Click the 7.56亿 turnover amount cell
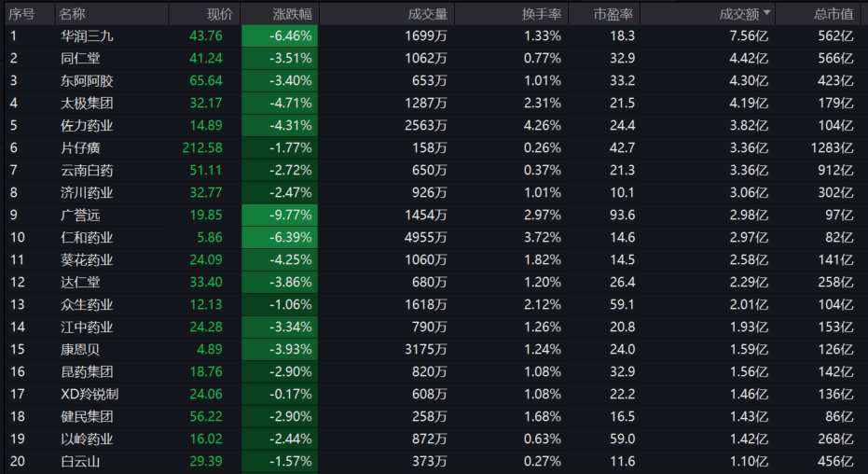 click(x=749, y=36)
